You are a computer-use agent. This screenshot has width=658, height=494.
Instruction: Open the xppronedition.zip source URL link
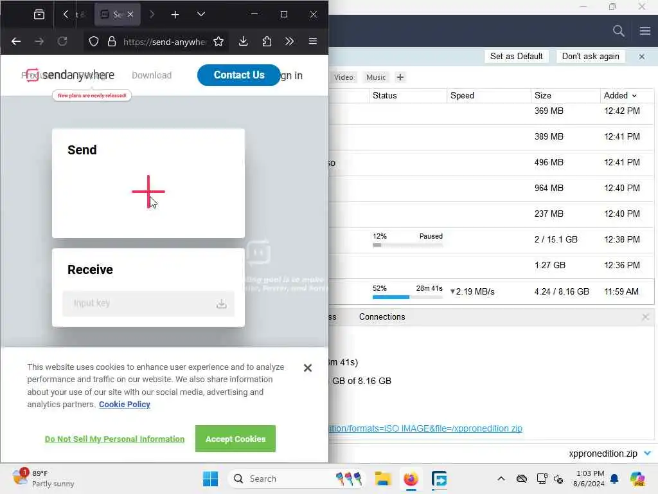click(x=425, y=428)
